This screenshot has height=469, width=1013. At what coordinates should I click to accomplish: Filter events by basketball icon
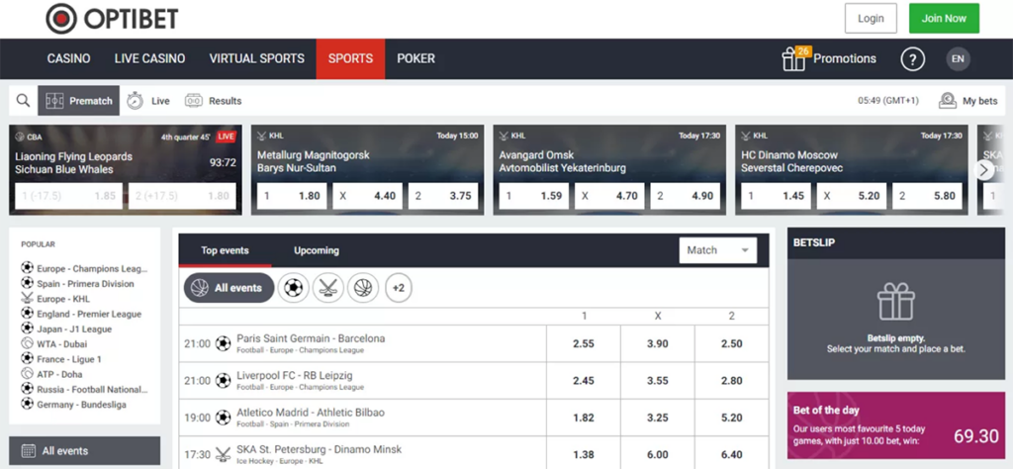click(x=363, y=288)
